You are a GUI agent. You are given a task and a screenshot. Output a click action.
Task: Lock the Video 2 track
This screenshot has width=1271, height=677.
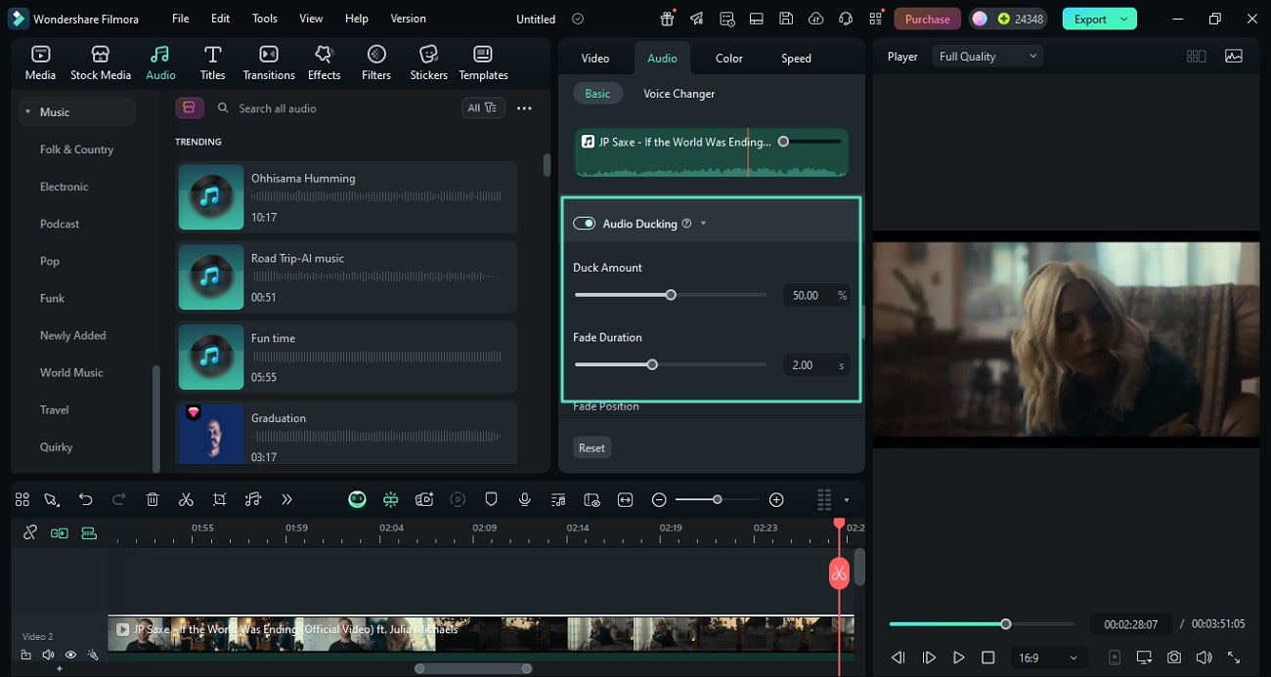25,655
